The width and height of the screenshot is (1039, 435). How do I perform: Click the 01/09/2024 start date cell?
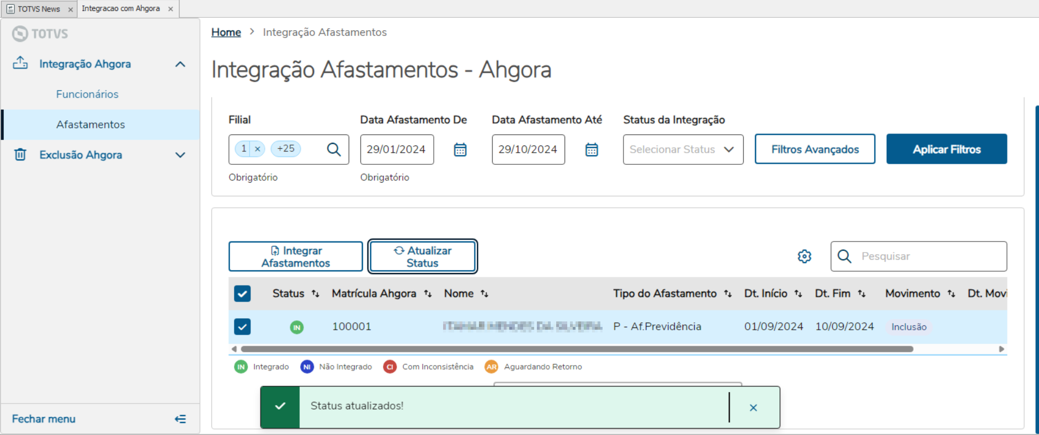[774, 326]
